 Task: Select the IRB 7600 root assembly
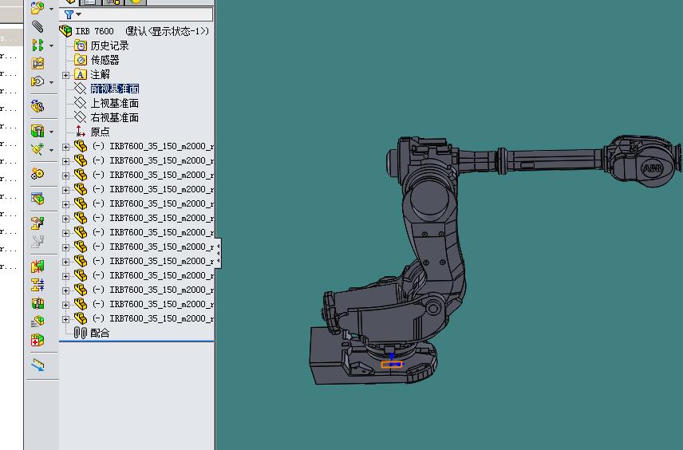click(x=94, y=31)
